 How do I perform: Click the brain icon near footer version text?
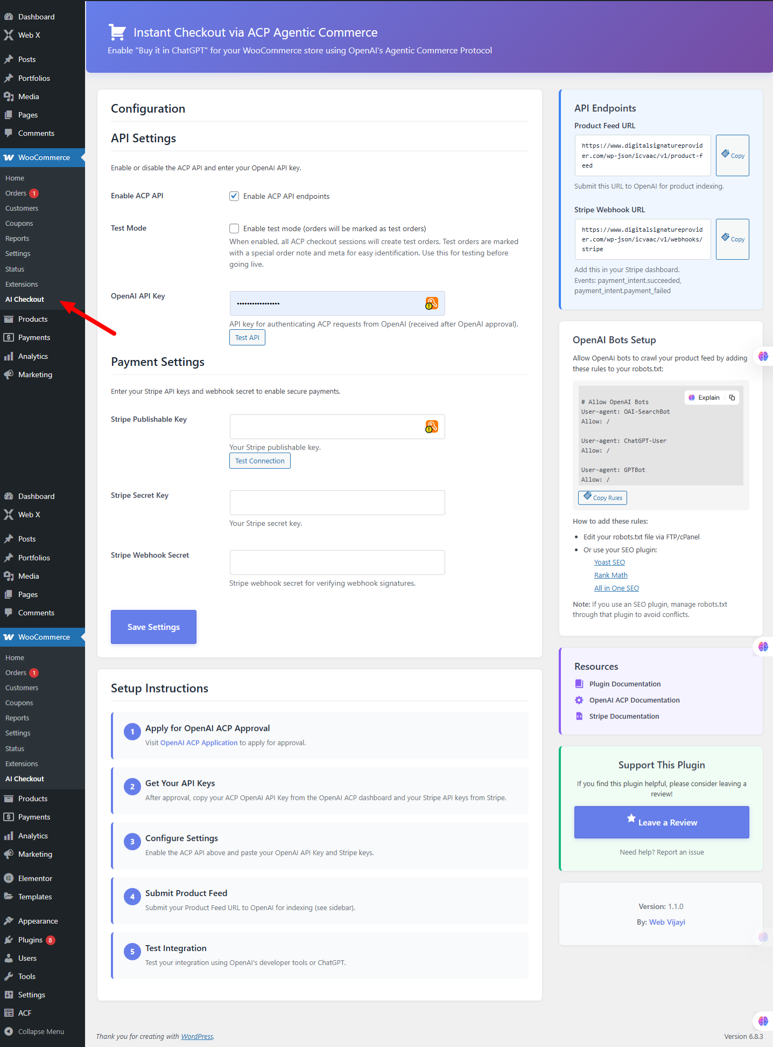tap(763, 1021)
